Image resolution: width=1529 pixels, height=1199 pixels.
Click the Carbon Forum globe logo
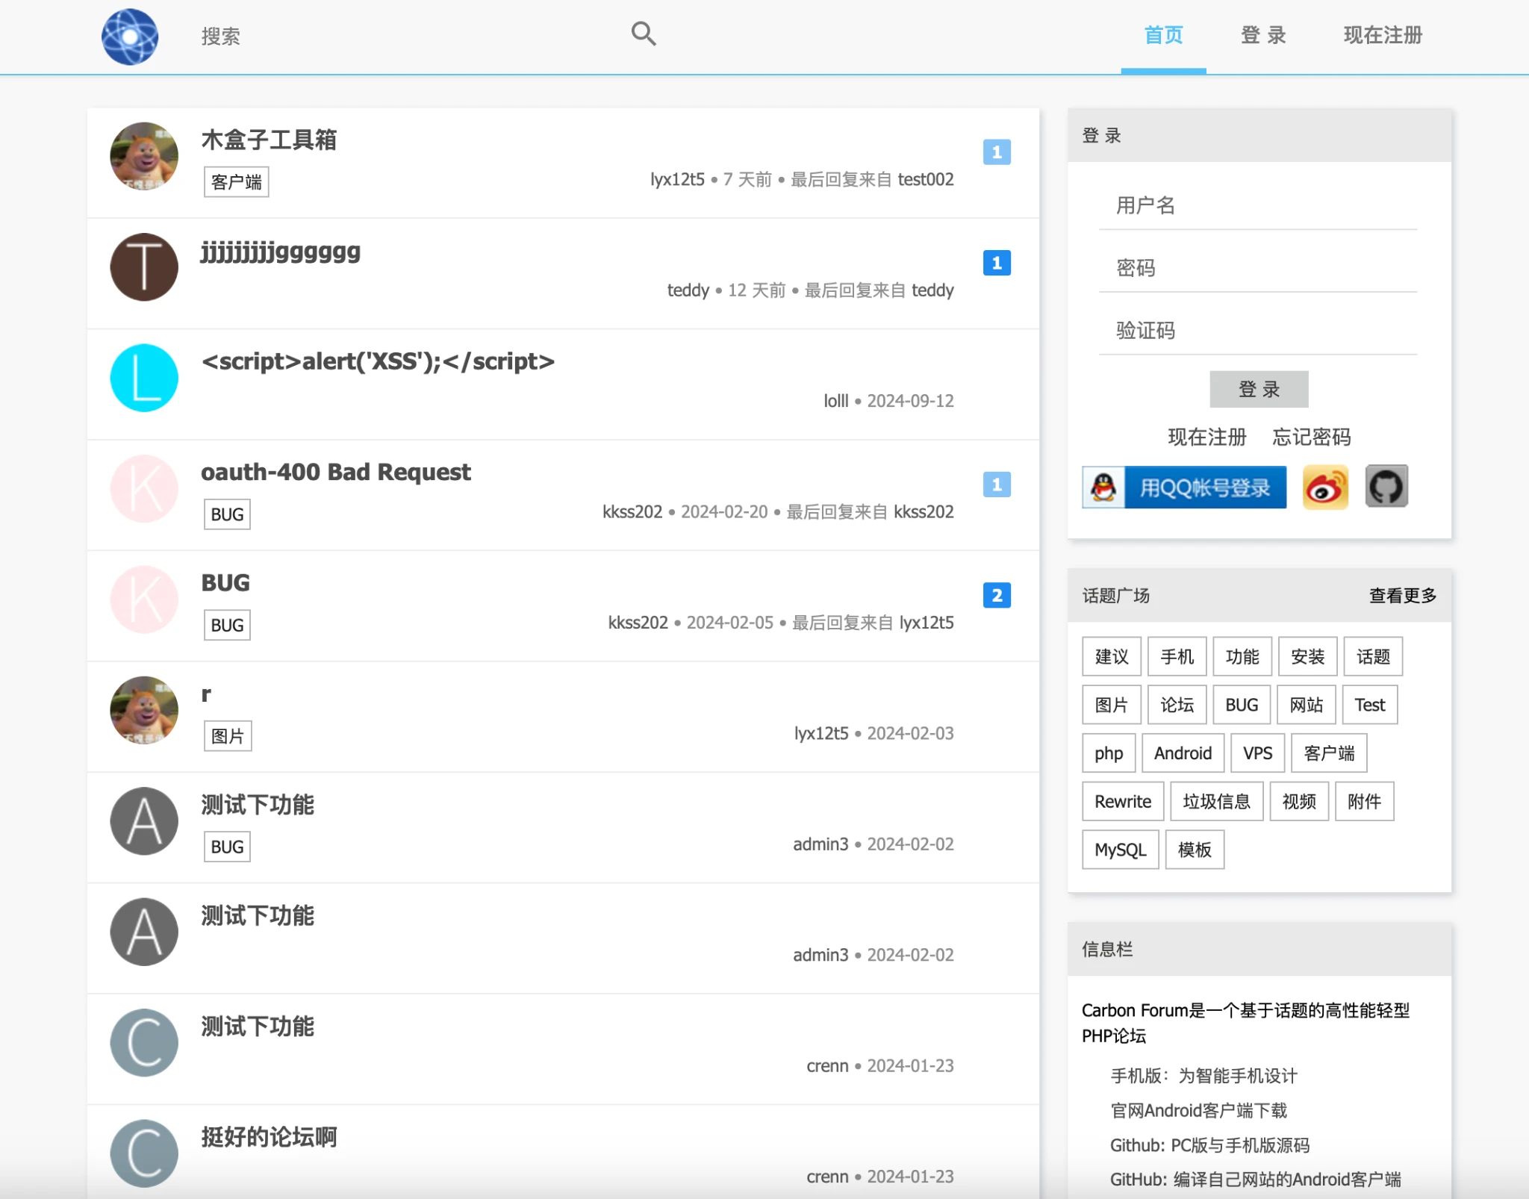point(130,37)
